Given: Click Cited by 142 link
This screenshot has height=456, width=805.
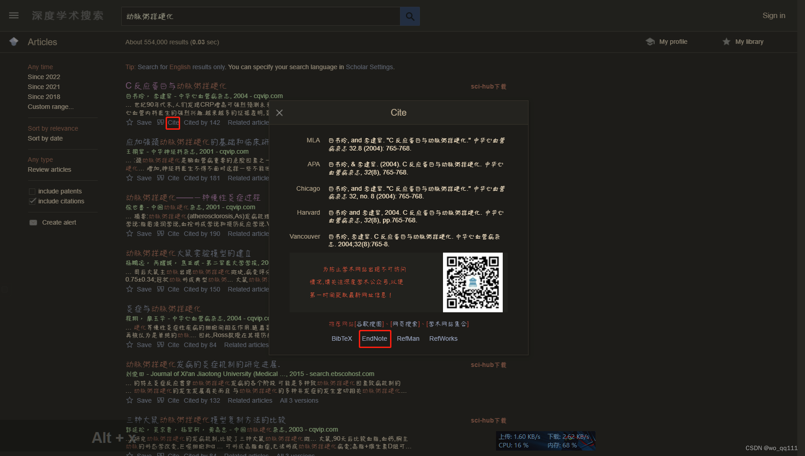Looking at the screenshot, I should (x=202, y=122).
